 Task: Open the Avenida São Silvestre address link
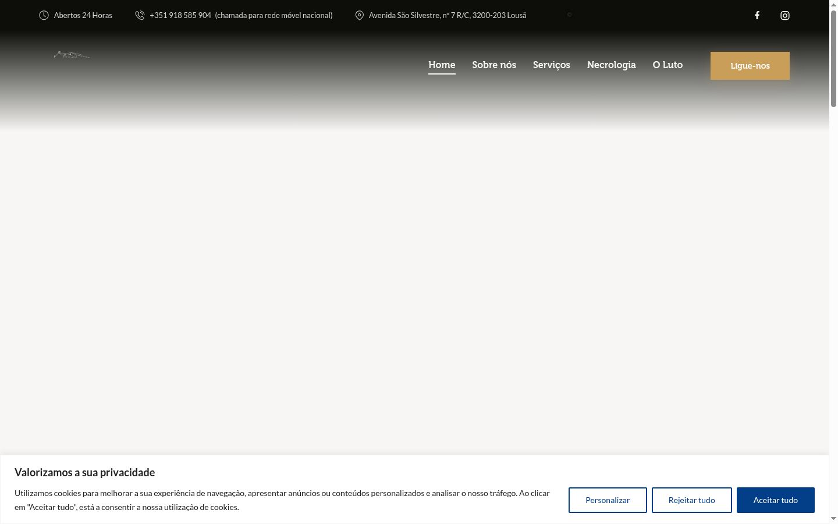(x=448, y=15)
